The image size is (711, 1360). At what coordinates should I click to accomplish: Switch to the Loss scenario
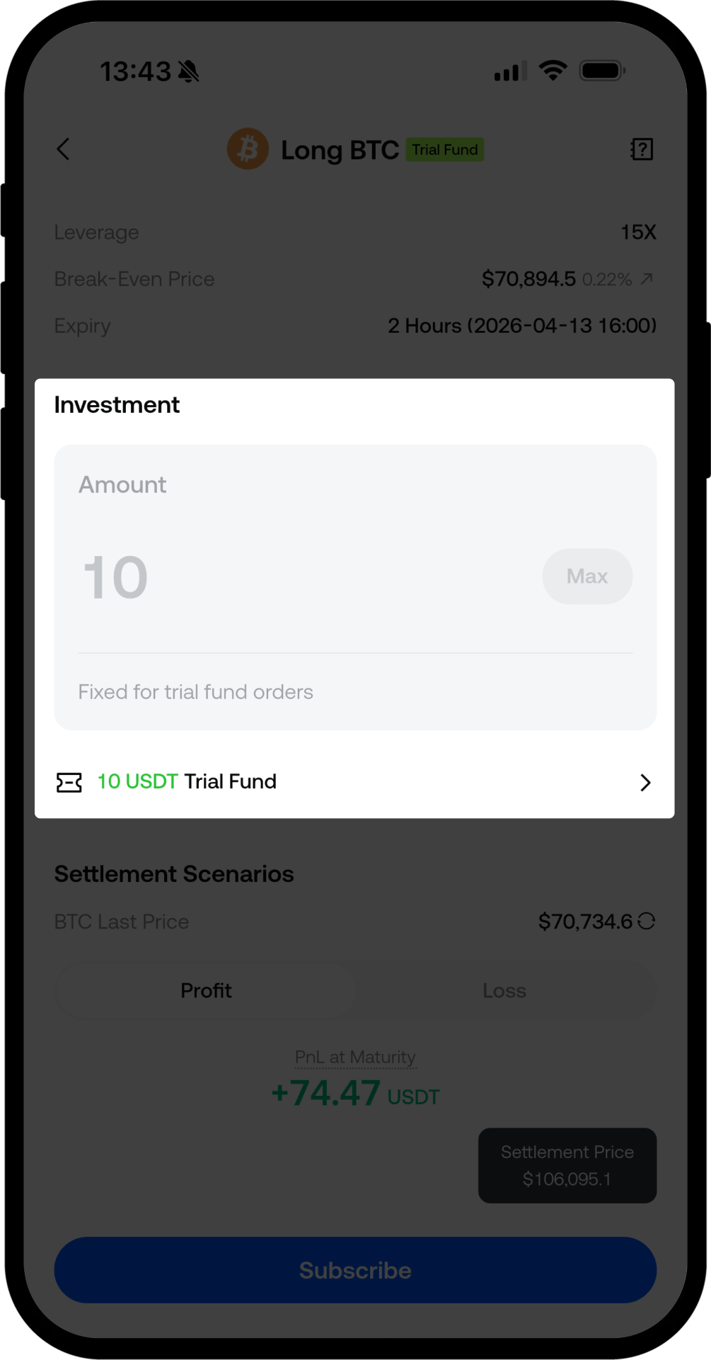[x=504, y=990]
